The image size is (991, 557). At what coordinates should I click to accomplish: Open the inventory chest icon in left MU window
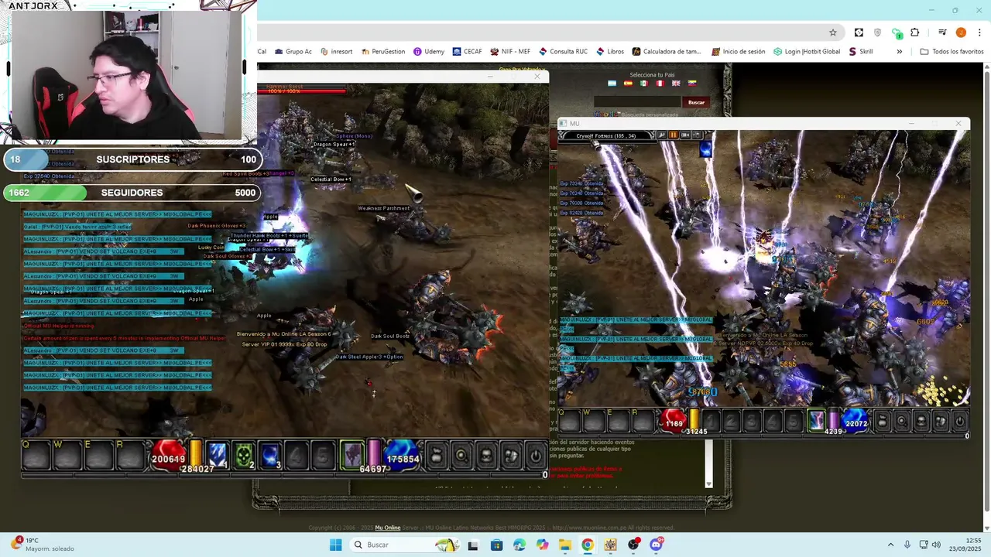pyautogui.click(x=486, y=456)
